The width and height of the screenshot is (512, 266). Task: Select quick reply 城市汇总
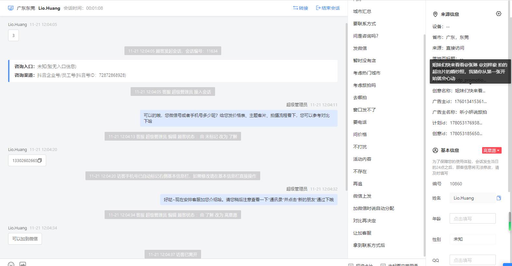pyautogui.click(x=362, y=11)
